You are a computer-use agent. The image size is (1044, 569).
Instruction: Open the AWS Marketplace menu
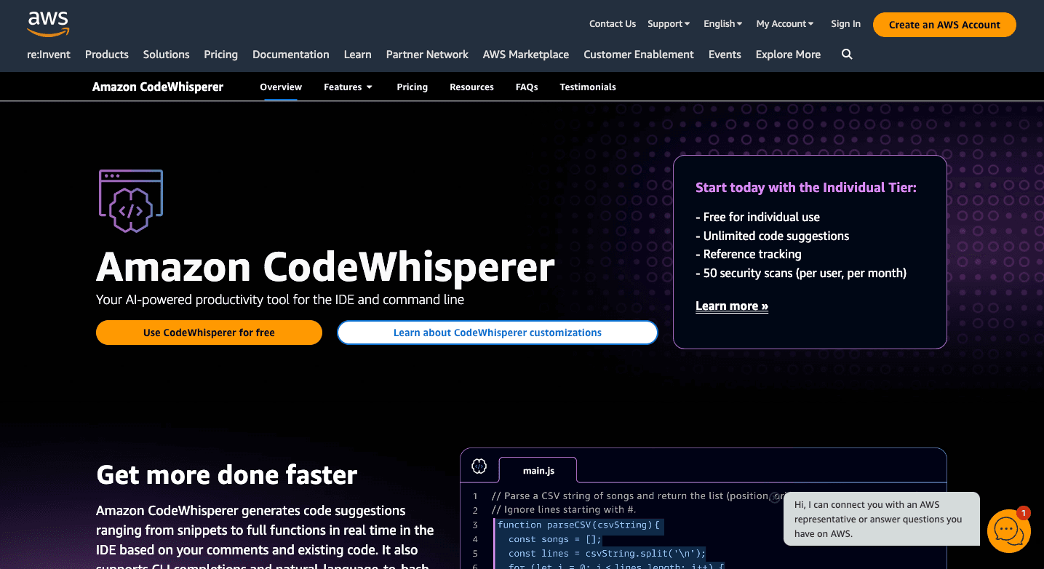pos(526,55)
